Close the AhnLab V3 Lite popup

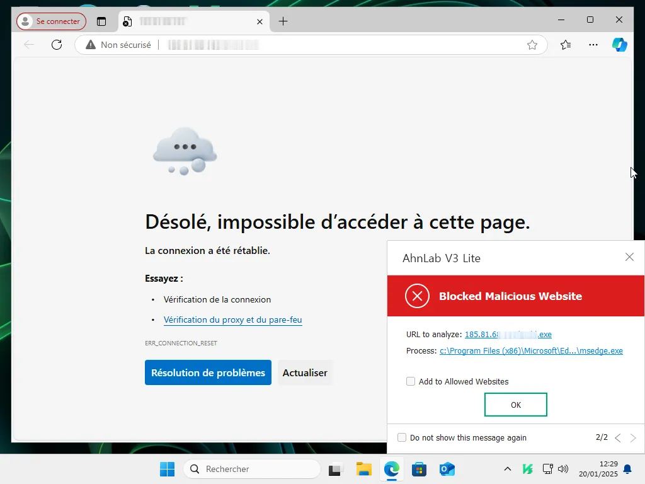[629, 257]
